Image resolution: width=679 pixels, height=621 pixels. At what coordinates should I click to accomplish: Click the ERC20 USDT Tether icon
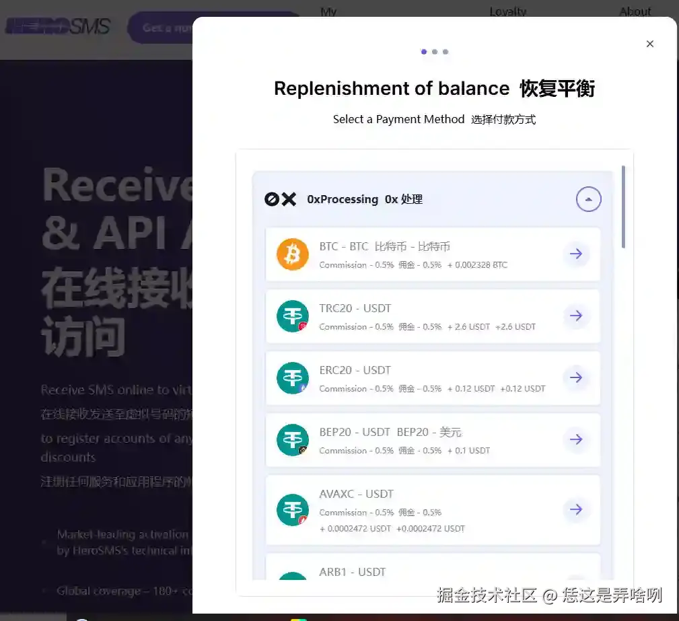tap(293, 378)
